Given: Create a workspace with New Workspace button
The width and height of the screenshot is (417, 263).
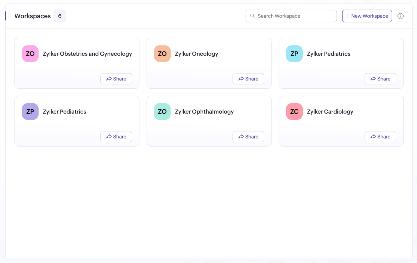Looking at the screenshot, I should click(367, 16).
